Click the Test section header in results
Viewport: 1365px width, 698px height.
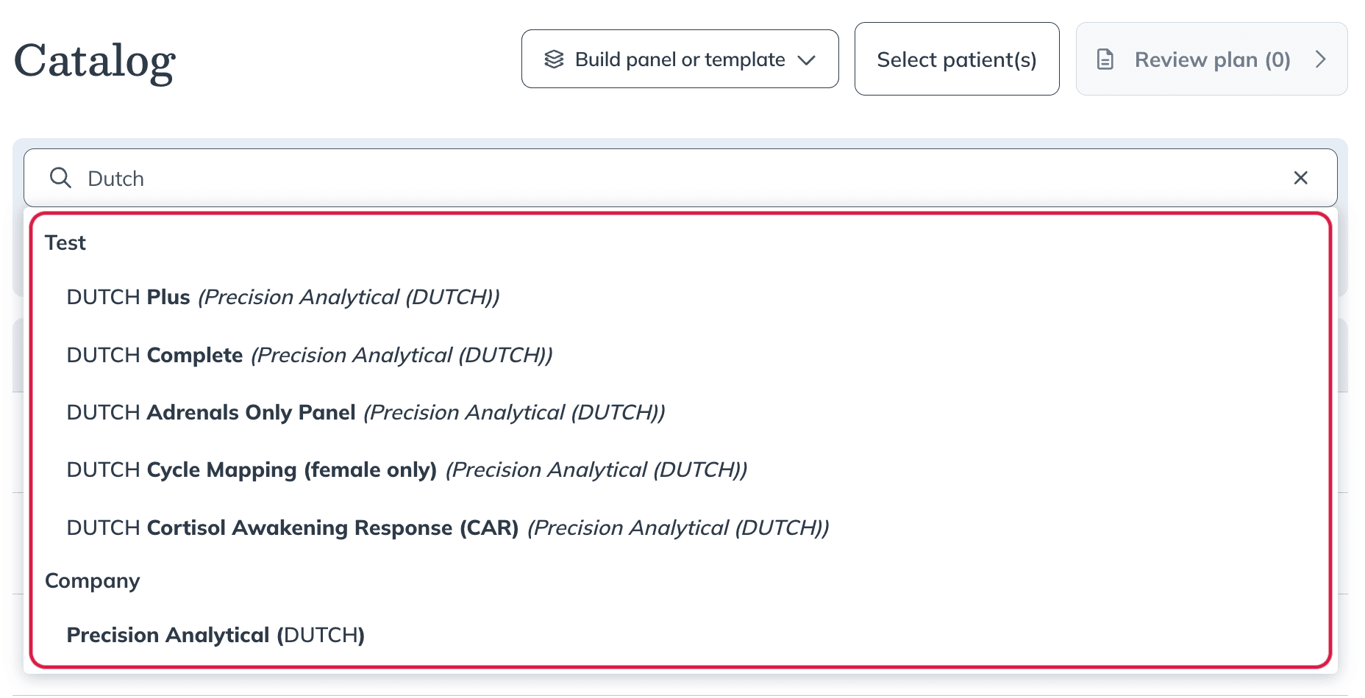pos(65,242)
